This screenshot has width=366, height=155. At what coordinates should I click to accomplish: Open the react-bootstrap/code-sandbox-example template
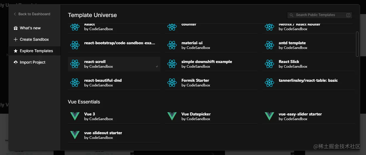pos(120,43)
